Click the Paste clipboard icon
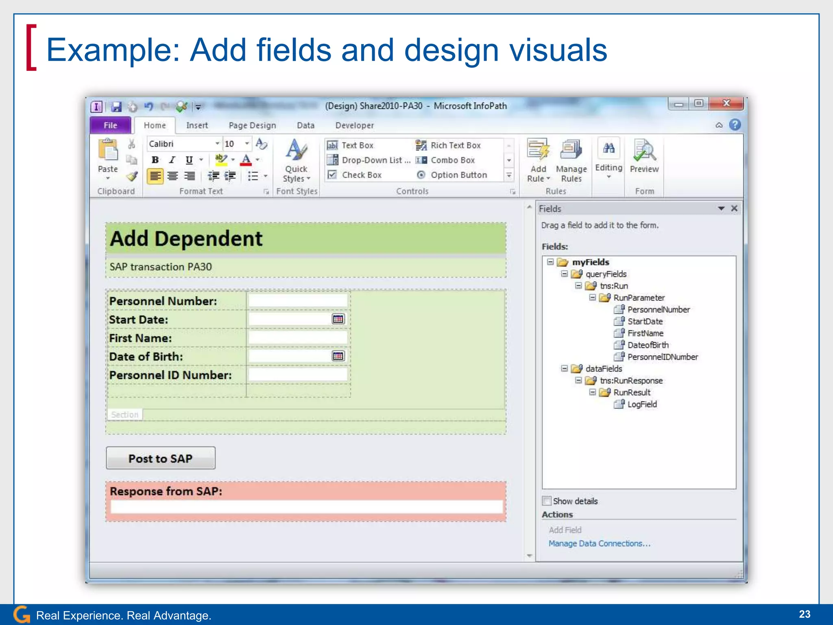Screen dimensions: 833x625 (108, 150)
